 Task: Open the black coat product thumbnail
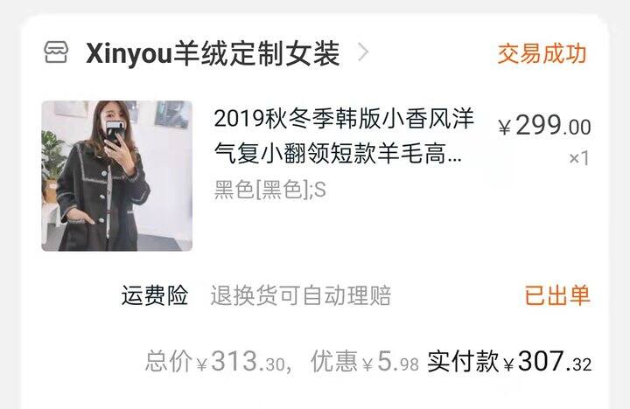coord(117,176)
